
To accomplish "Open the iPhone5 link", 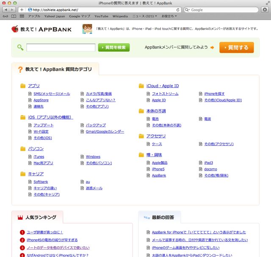I will [158, 169].
